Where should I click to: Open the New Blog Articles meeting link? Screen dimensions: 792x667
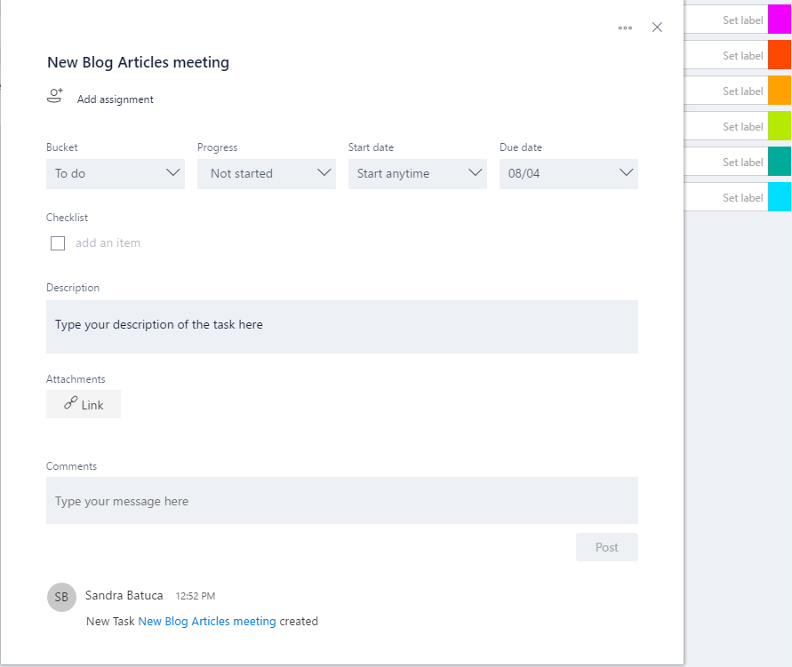click(207, 622)
